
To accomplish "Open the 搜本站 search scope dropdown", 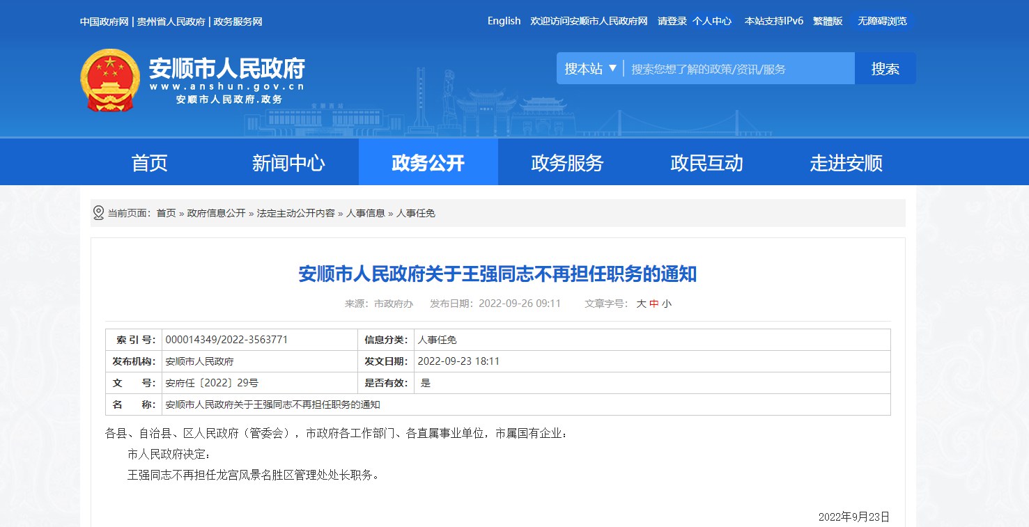I will [590, 69].
